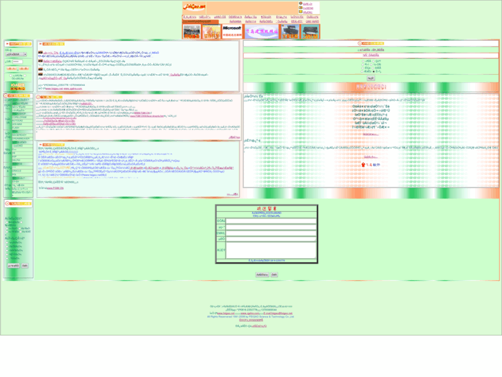Open www.feigao.net link in top news panel
Image resolution: width=502 pixels, height=377 pixels.
coord(54,89)
